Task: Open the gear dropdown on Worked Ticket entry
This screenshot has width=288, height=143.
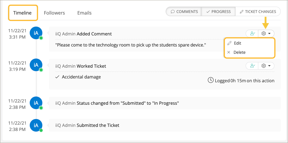Action: [x=266, y=66]
